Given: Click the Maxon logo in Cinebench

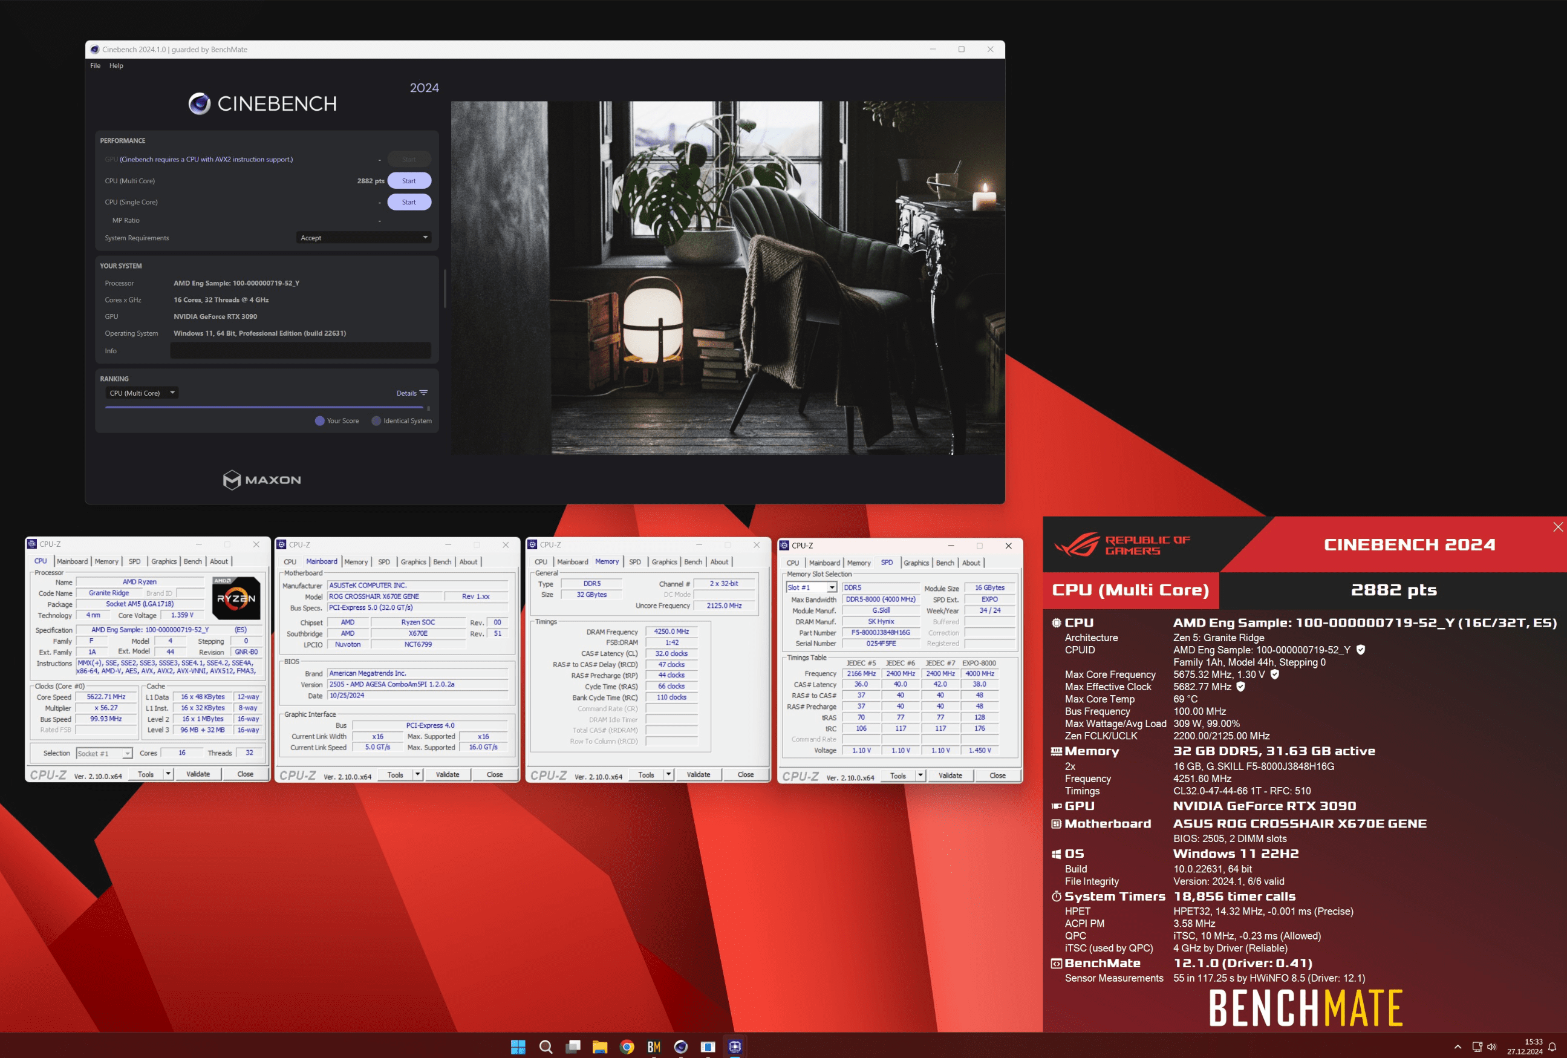Looking at the screenshot, I should pos(262,480).
